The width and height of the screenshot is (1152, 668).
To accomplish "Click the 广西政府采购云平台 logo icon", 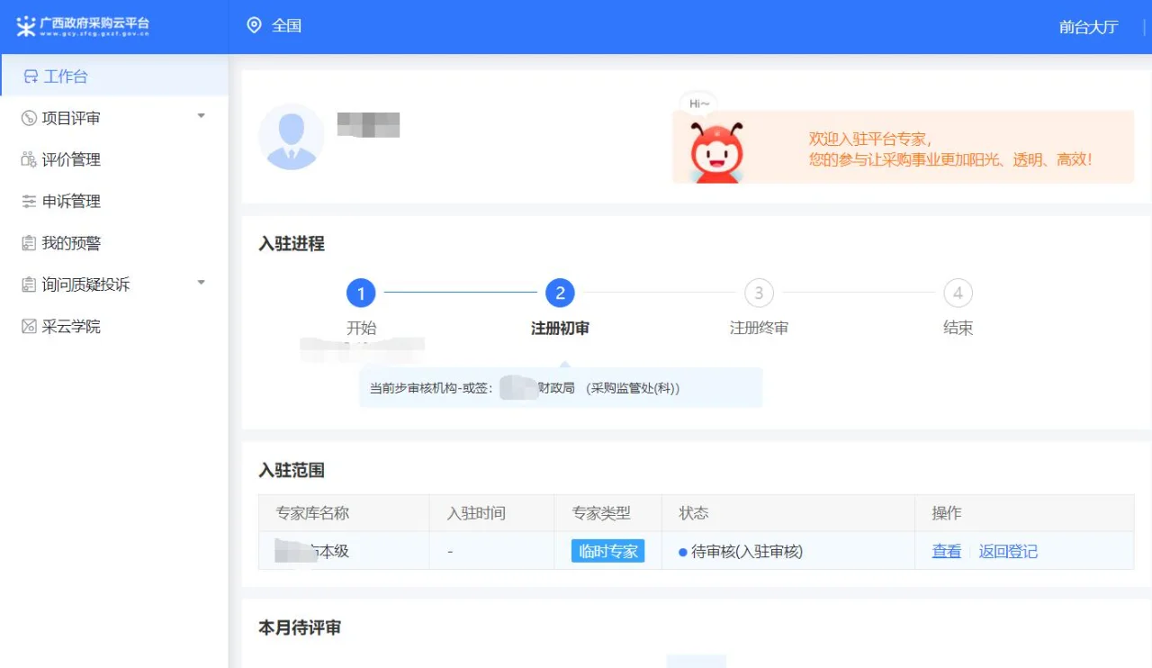I will pos(25,27).
